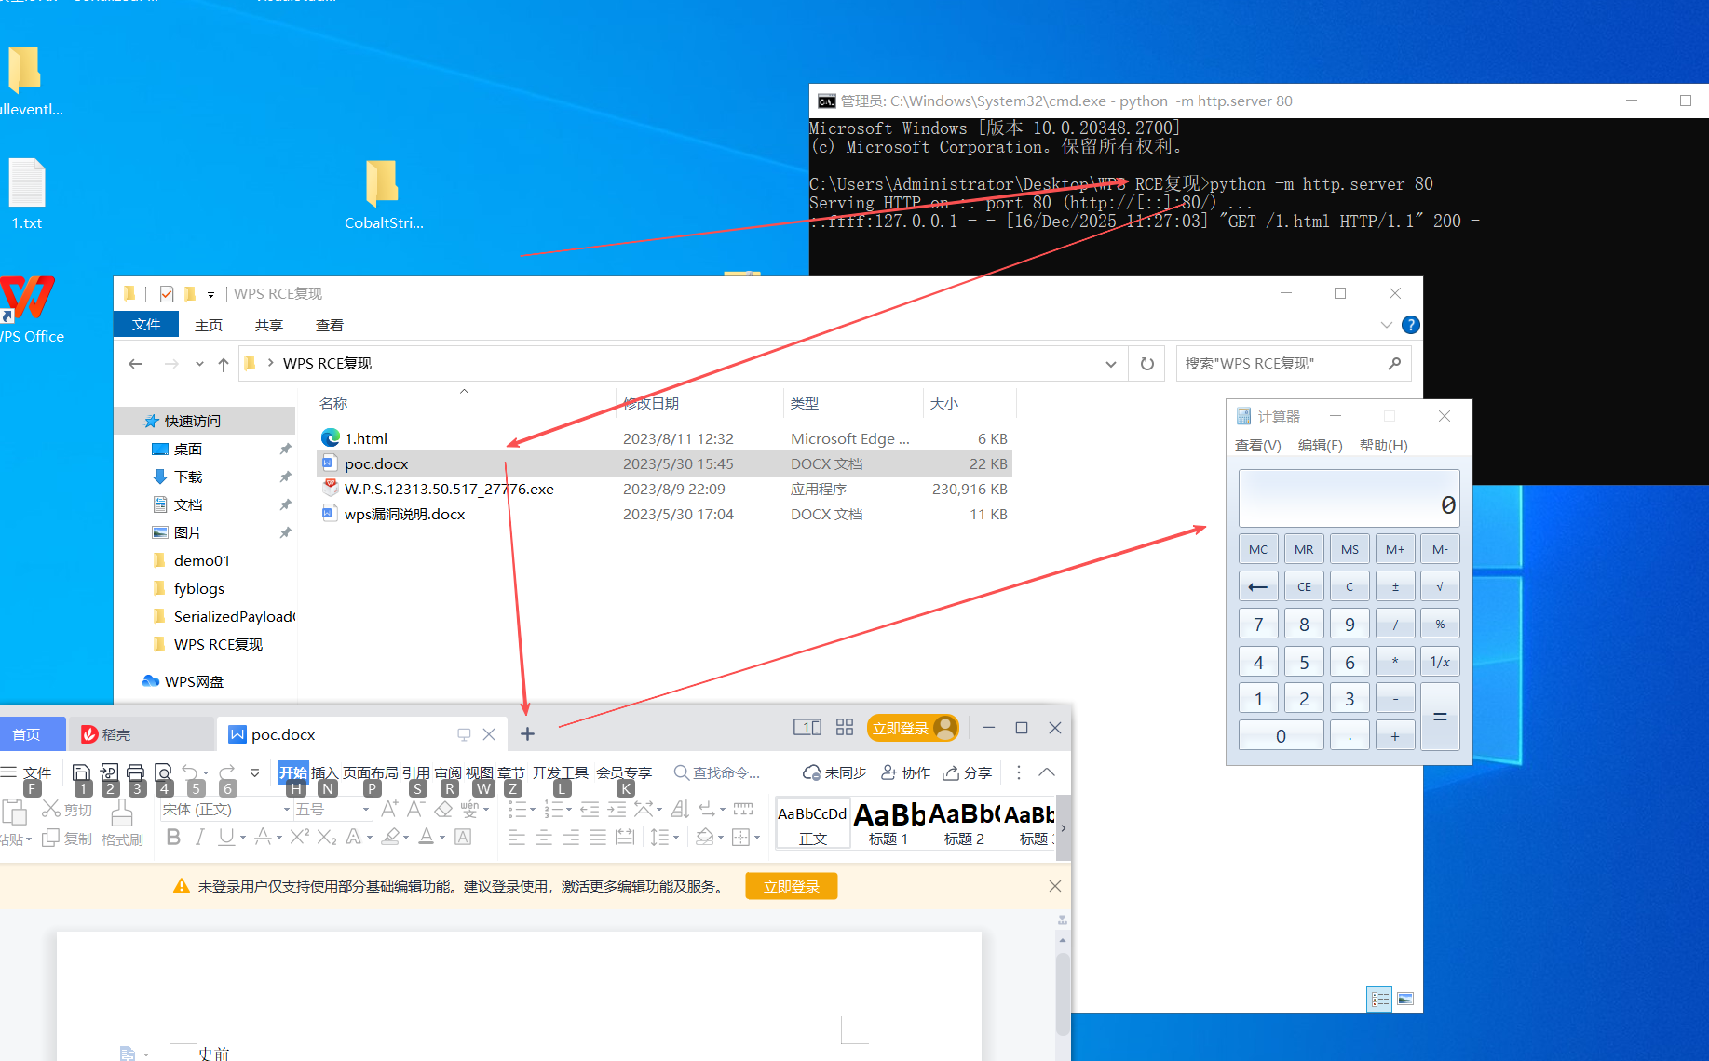Switch Explorer to large icons view

tap(1405, 999)
